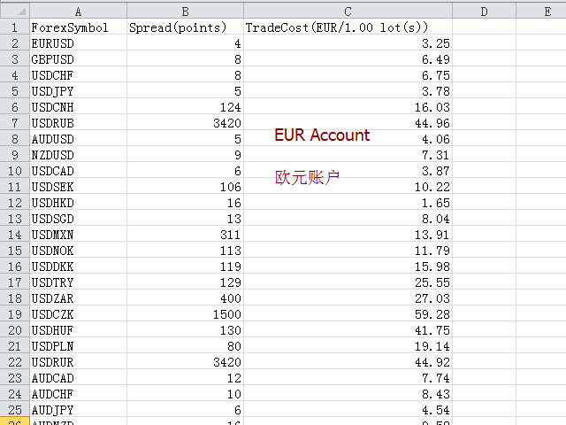This screenshot has height=425, width=566.
Task: Select row 1 header
Action: tap(14, 27)
